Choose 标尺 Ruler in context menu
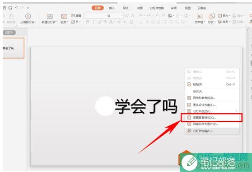 (212, 91)
